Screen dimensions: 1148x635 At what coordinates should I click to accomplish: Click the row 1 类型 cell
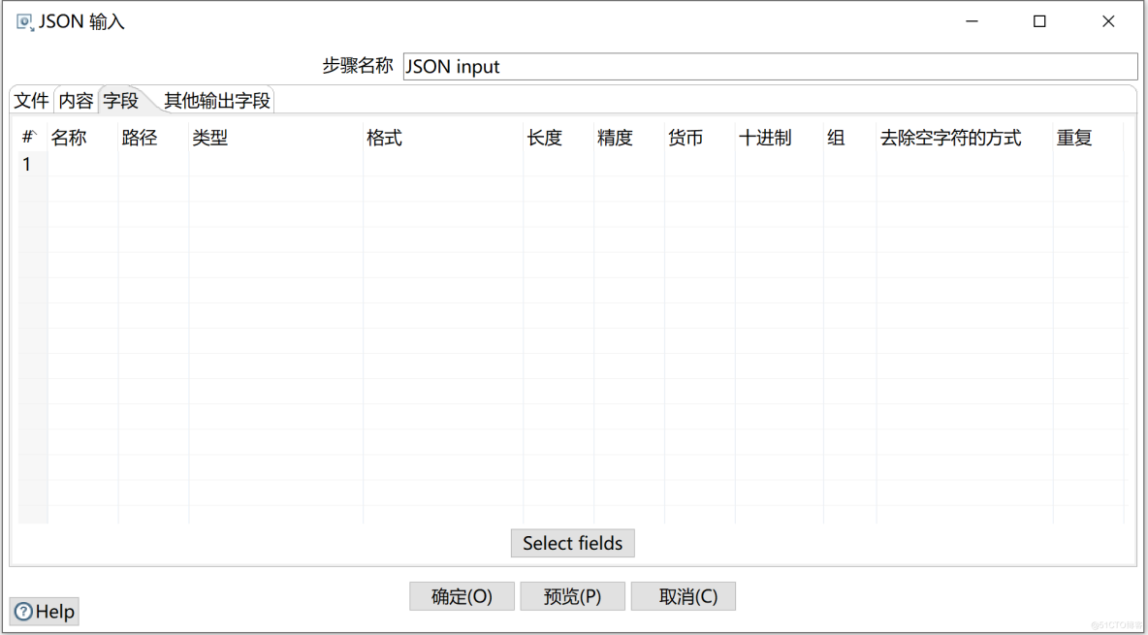pyautogui.click(x=275, y=165)
